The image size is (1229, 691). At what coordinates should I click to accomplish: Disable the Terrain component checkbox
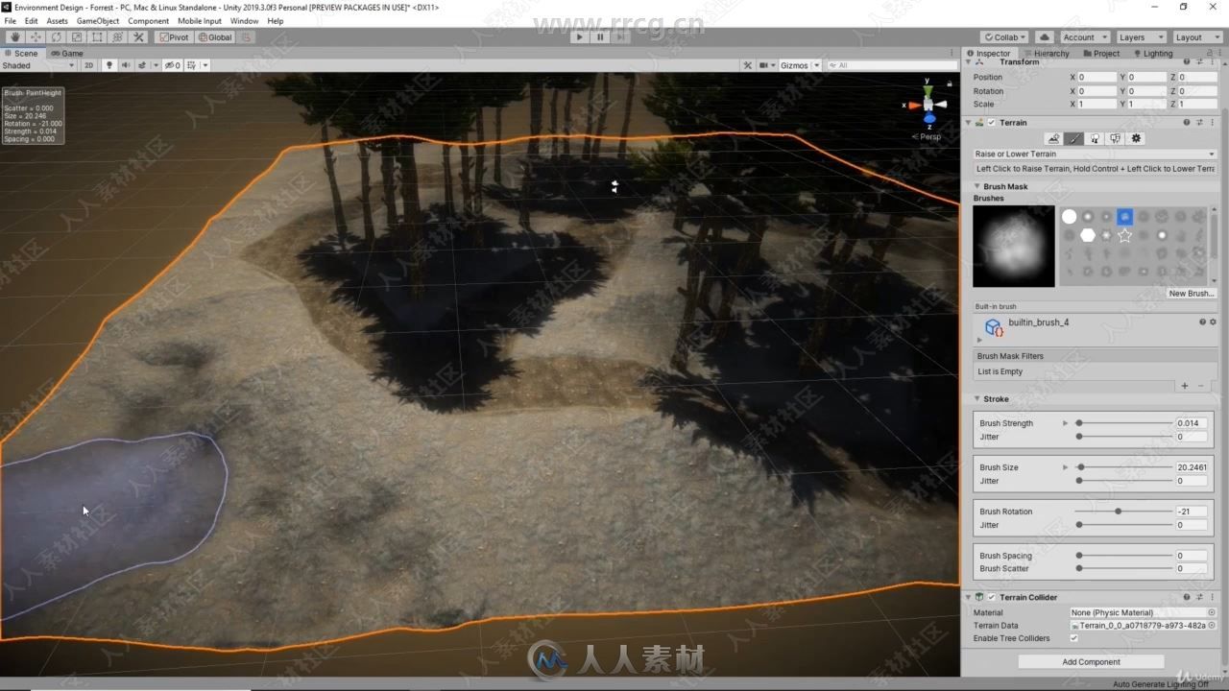click(x=992, y=123)
